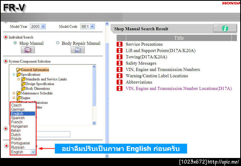Open Lift and Support Points(D17A/K20A) link
The image size is (241, 166).
click(161, 51)
